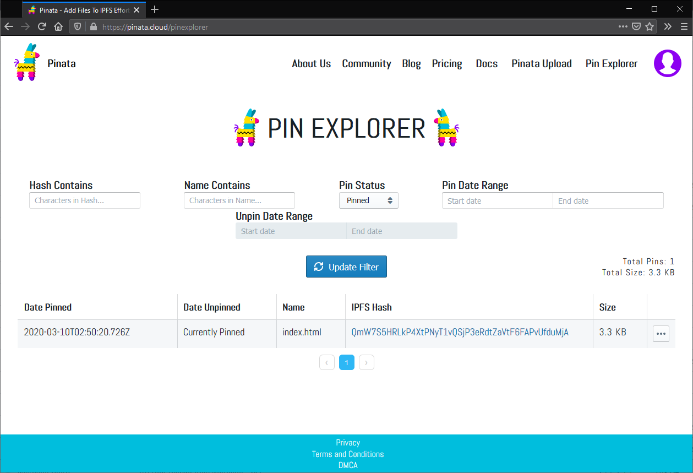Open the Firefox hamburger menu
The image size is (693, 473).
pos(684,26)
